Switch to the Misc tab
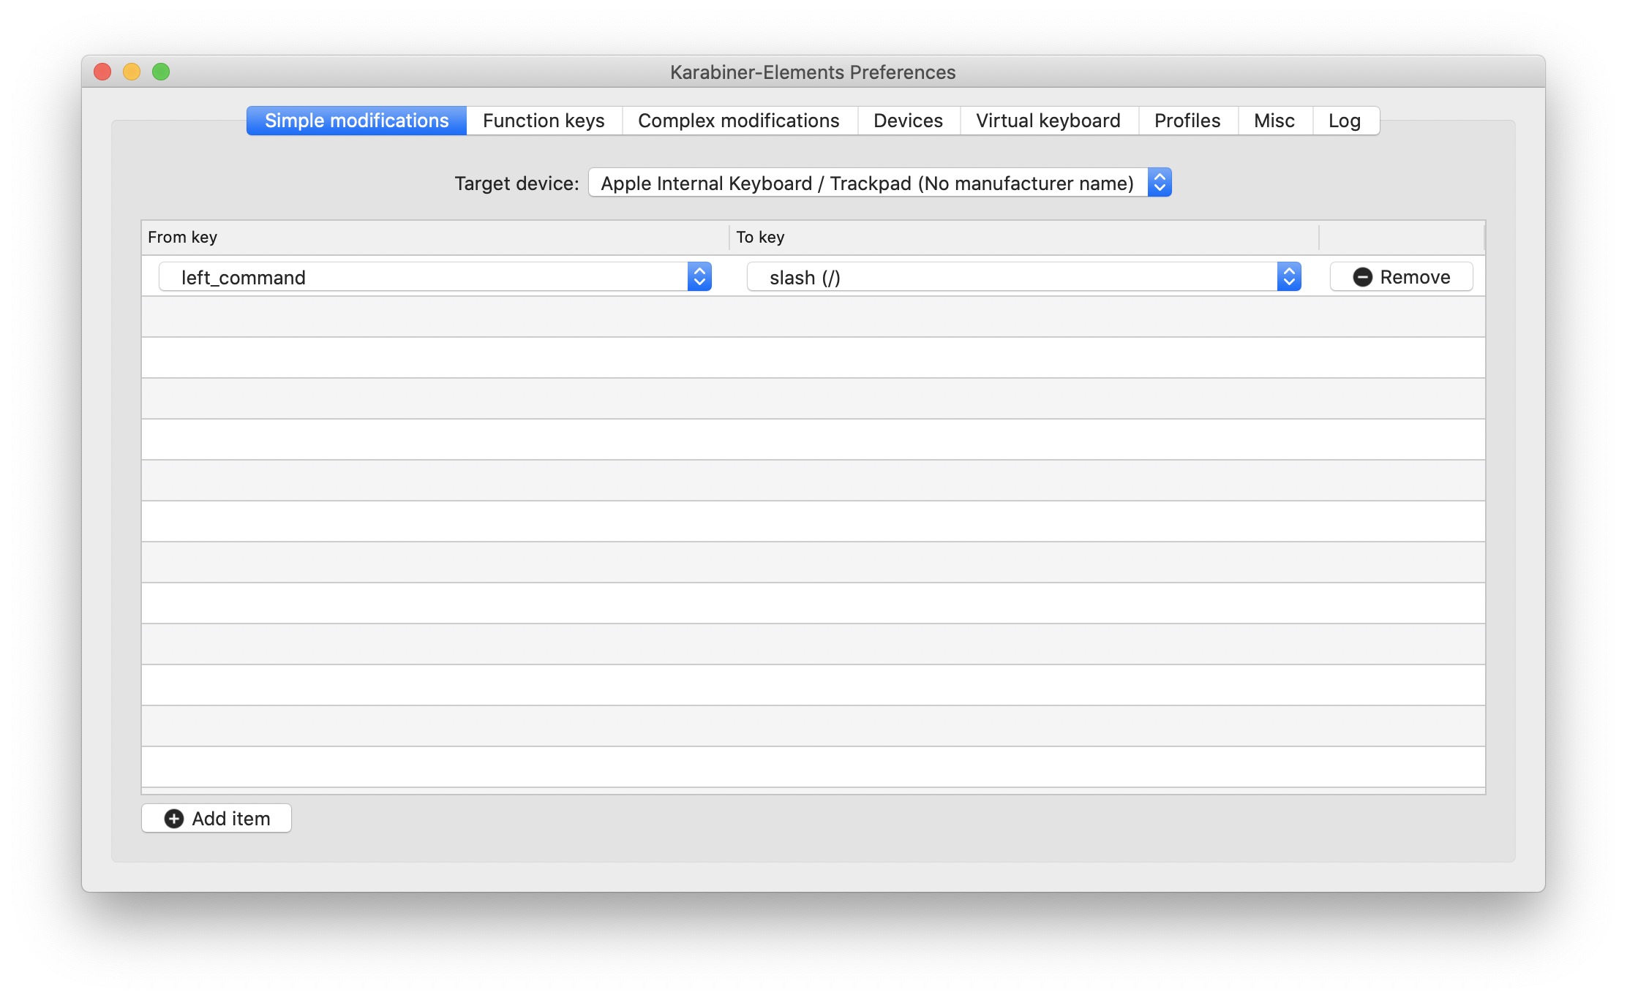 point(1274,121)
